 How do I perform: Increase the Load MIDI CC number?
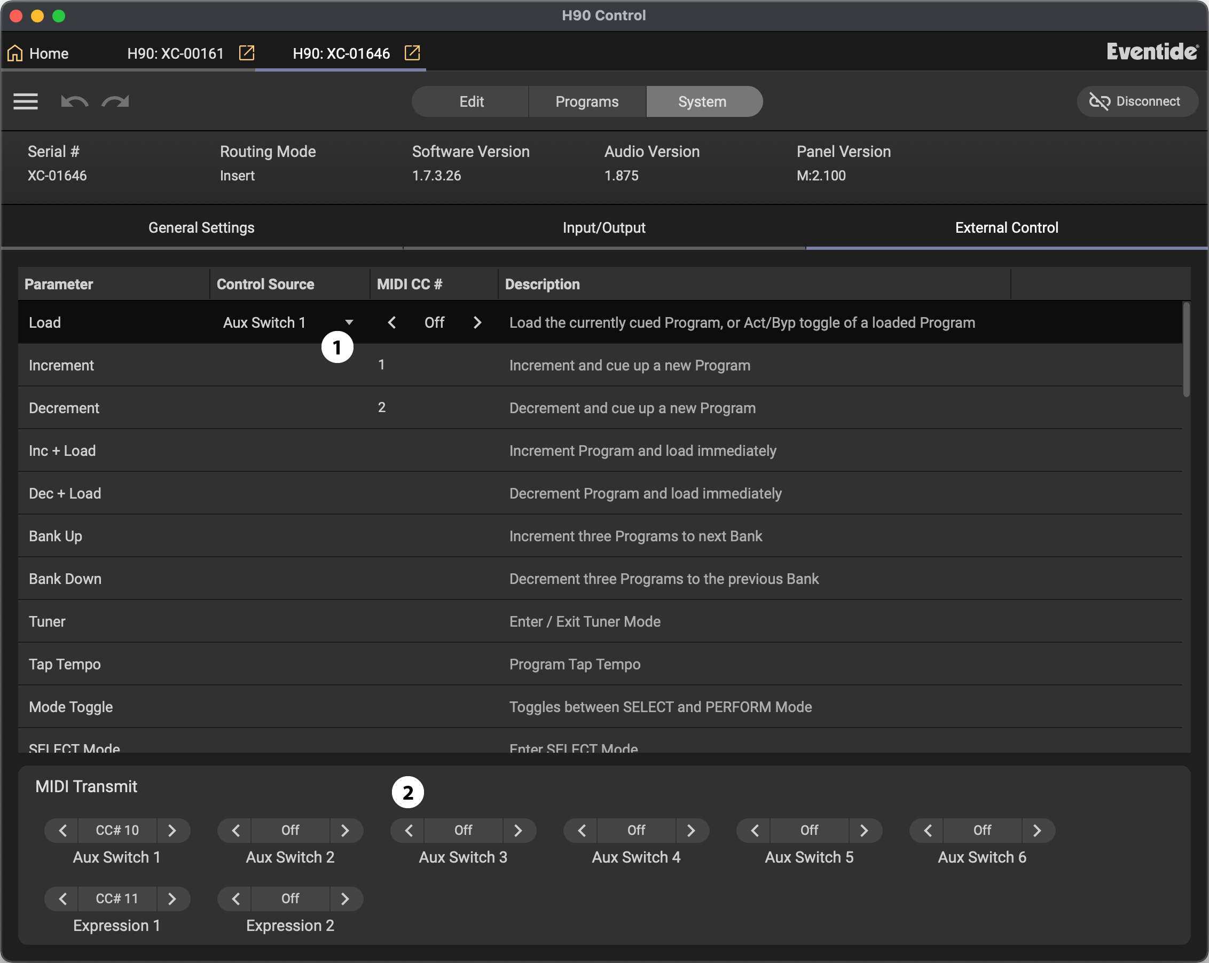[477, 322]
